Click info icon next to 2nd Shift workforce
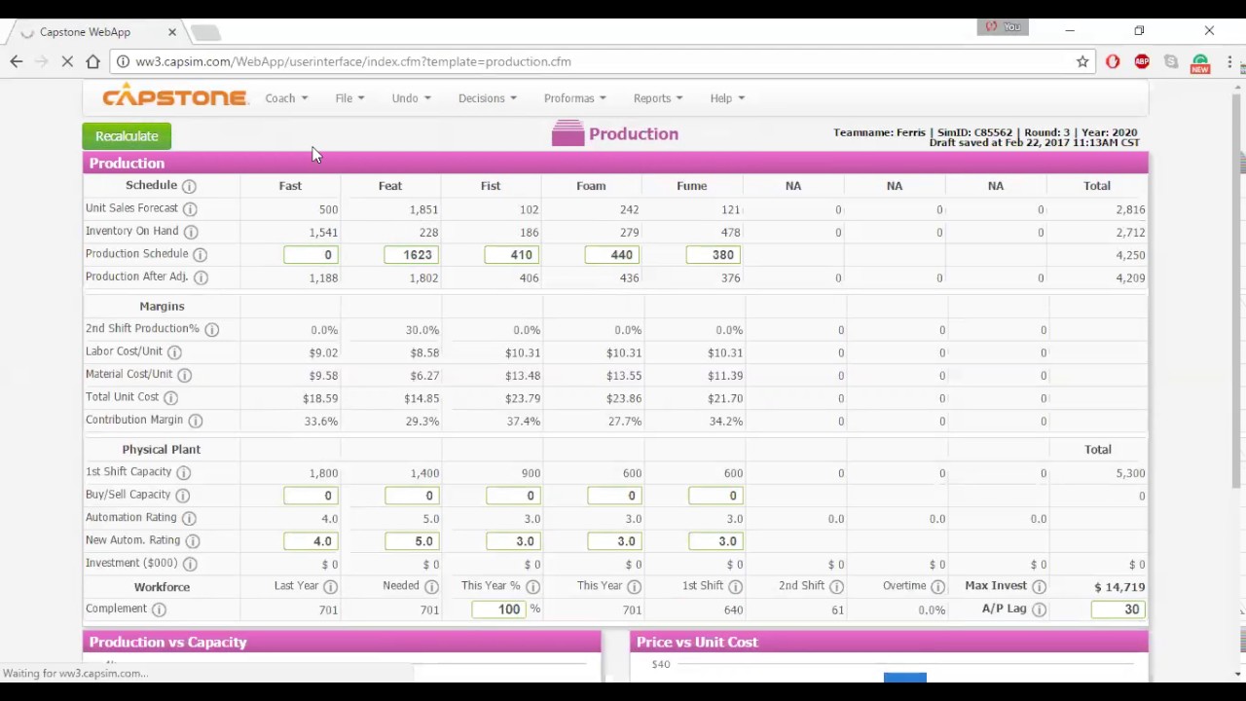The height and width of the screenshot is (701, 1246). pyautogui.click(x=836, y=587)
